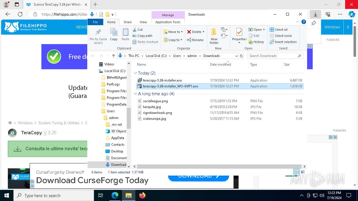Click the Manage contextual tab
358x201 pixels.
[168, 15]
